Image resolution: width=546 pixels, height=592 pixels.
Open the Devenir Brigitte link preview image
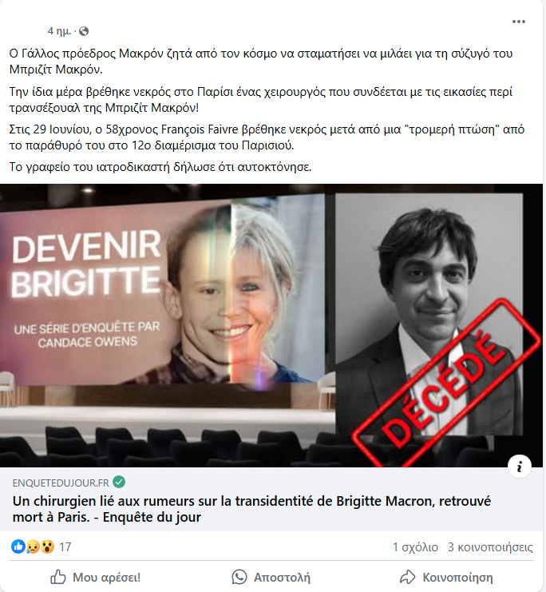(271, 325)
